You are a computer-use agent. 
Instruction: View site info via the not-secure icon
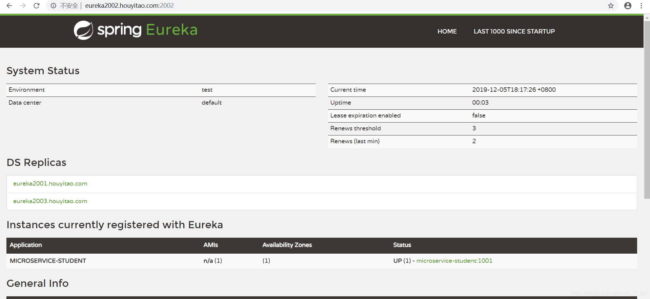(53, 6)
